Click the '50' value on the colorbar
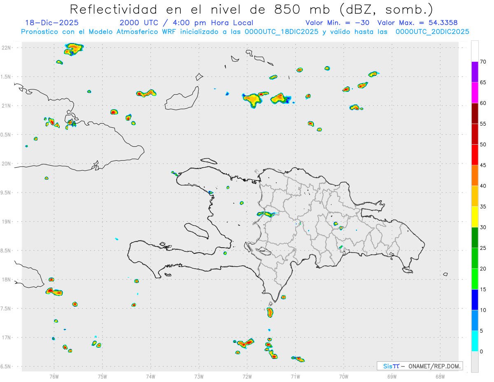This screenshot has height=382, width=494. click(x=483, y=145)
